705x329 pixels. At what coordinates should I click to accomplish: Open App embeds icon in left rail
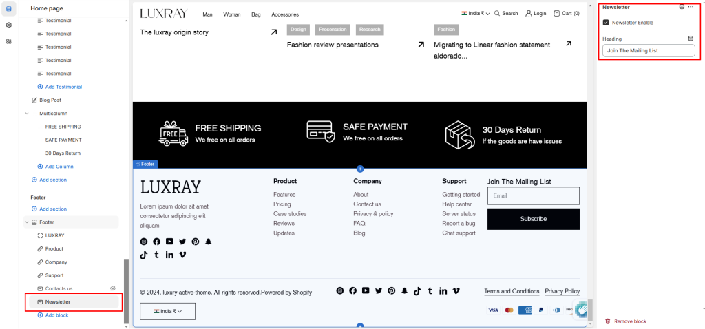click(x=8, y=41)
